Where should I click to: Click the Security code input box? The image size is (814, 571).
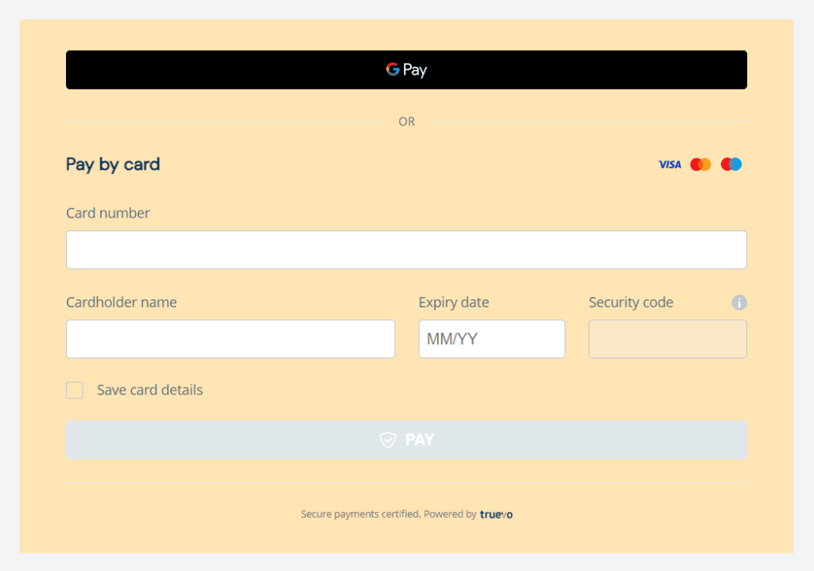tap(667, 339)
